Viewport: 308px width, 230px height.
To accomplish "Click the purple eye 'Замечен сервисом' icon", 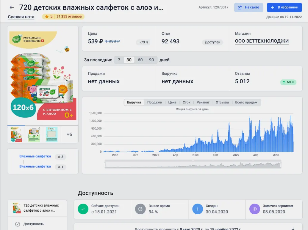I will [254, 209].
